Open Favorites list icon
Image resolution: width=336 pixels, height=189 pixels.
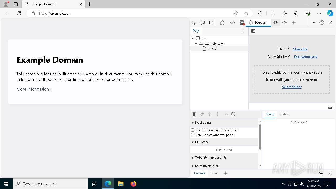coord(285,13)
